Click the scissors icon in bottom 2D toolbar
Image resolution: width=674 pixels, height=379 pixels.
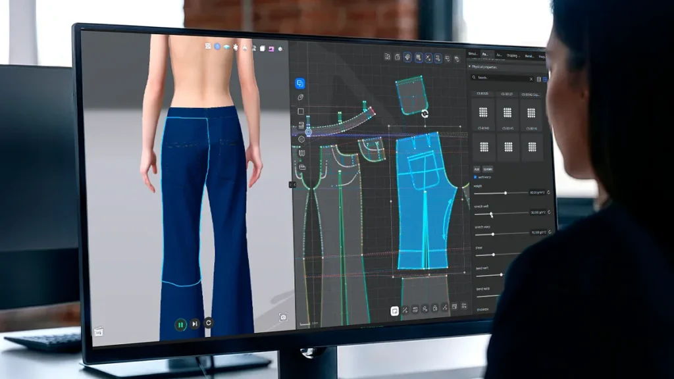(405, 310)
